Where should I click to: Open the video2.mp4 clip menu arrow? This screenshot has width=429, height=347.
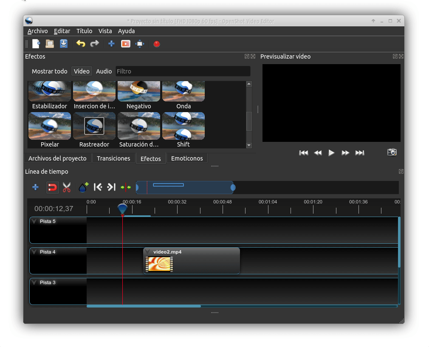point(148,252)
